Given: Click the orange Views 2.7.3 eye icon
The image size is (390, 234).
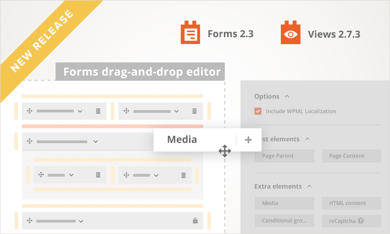Looking at the screenshot, I should [290, 32].
